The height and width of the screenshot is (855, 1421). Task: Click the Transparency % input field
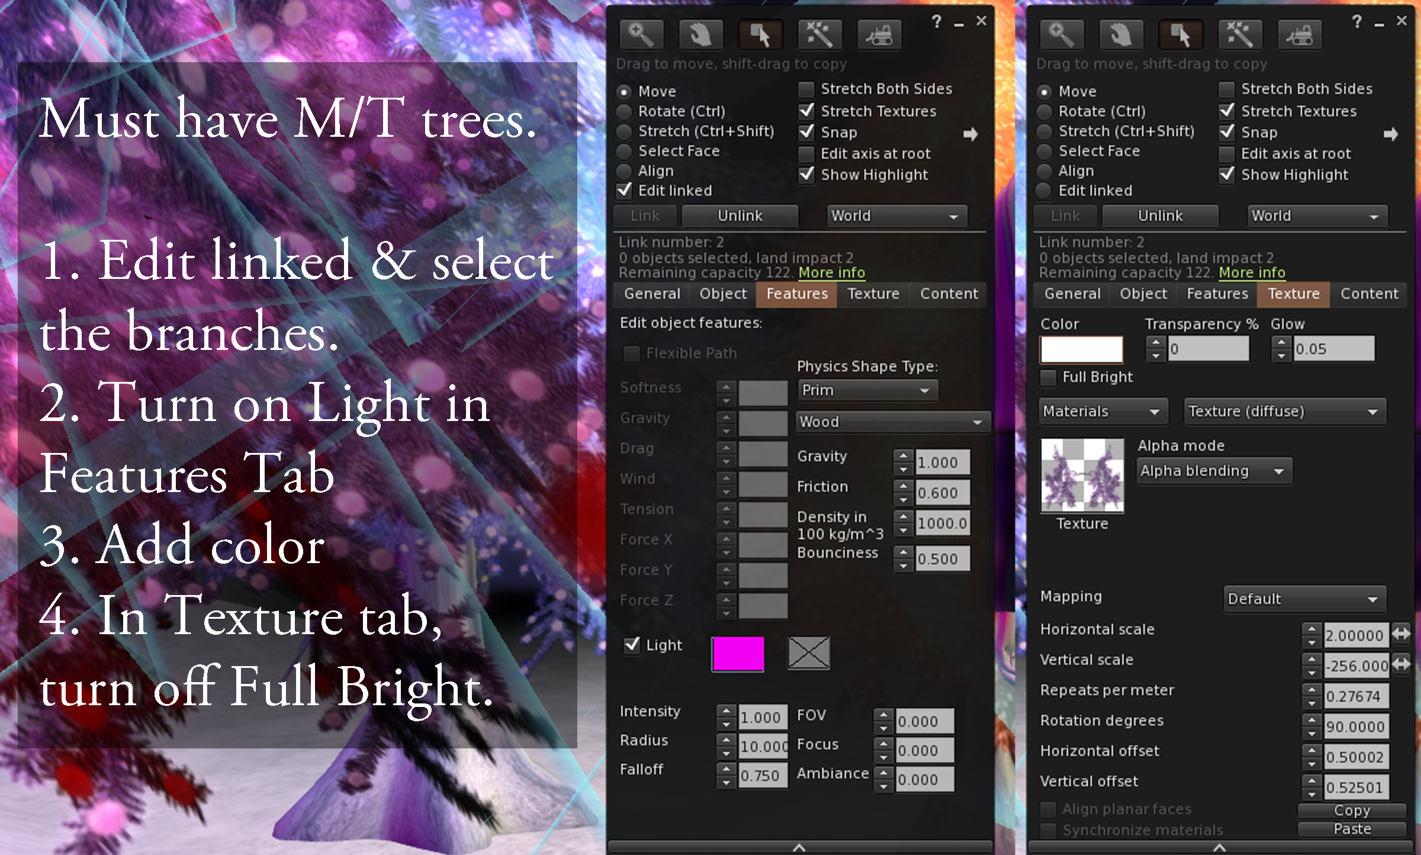tap(1208, 349)
